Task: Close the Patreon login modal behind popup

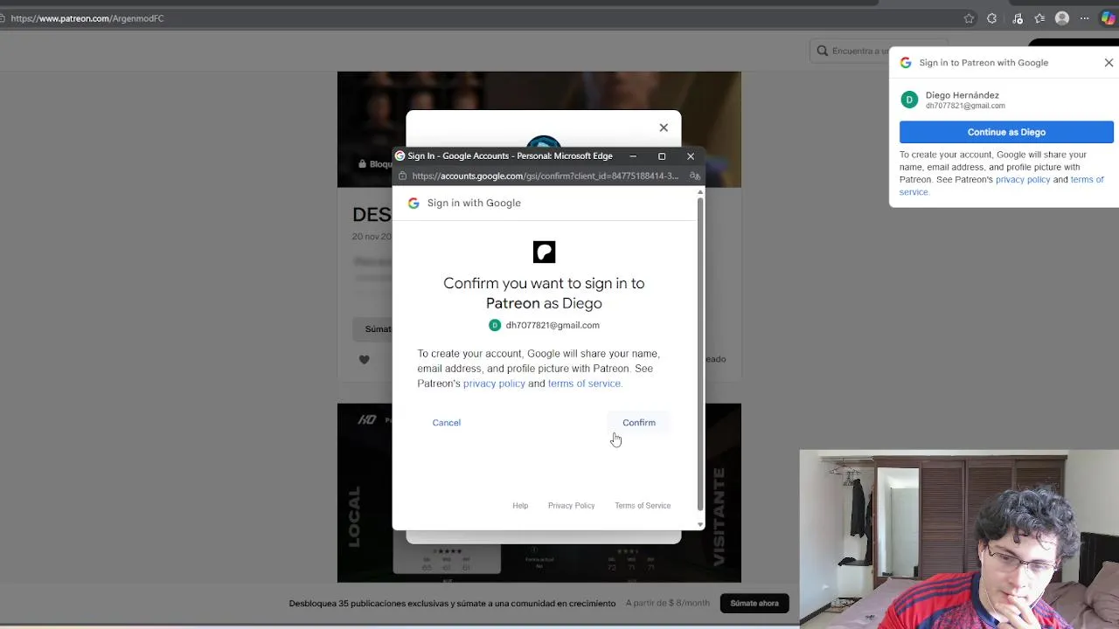Action: (x=664, y=128)
